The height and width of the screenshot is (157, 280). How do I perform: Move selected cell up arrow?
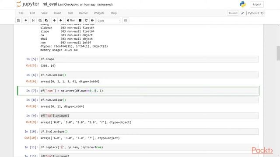click(54, 20)
